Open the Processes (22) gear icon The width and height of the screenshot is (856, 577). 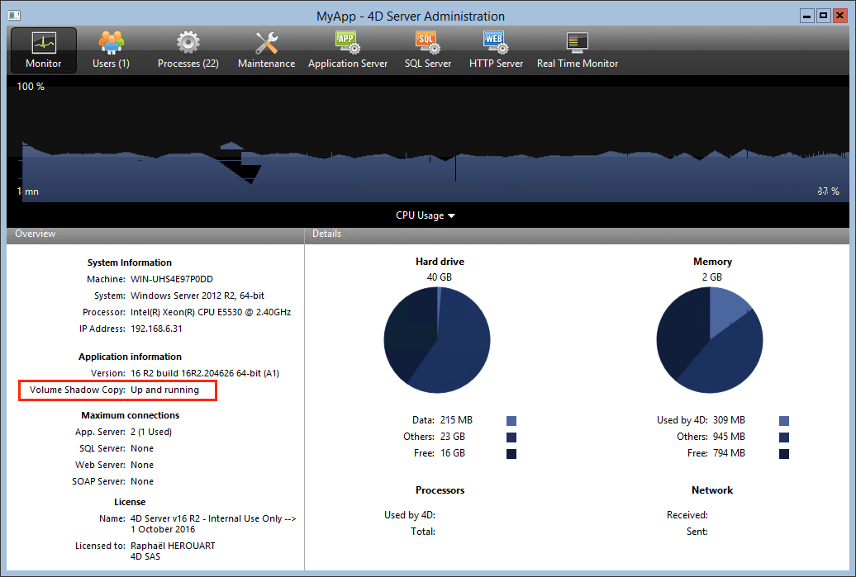point(188,42)
